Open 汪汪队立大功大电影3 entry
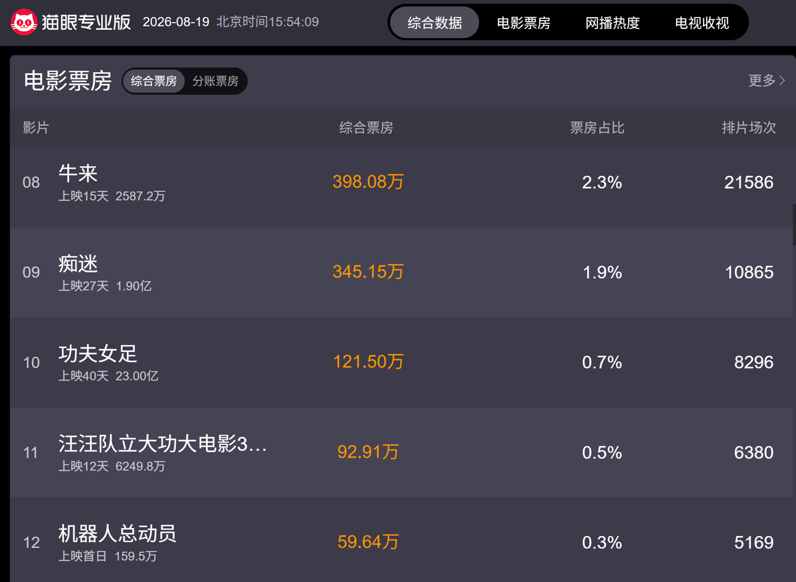The height and width of the screenshot is (582, 796). [x=402, y=453]
